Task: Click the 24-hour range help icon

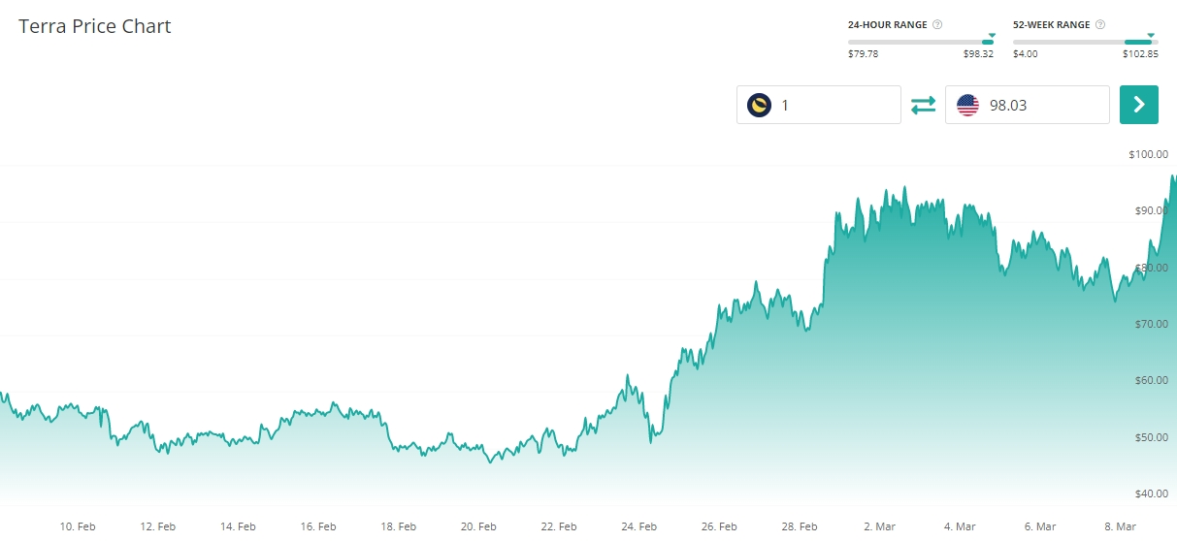Action: tap(937, 24)
